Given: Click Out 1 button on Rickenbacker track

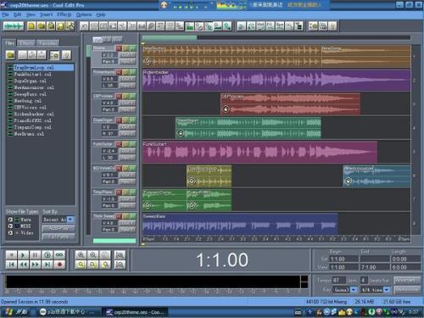Looking at the screenshot, I should click(x=127, y=79).
